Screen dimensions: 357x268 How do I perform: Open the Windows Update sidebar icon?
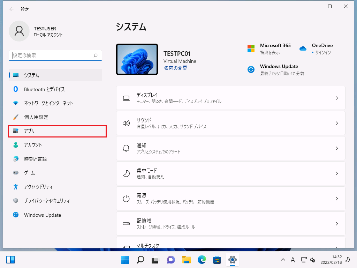tap(16, 215)
